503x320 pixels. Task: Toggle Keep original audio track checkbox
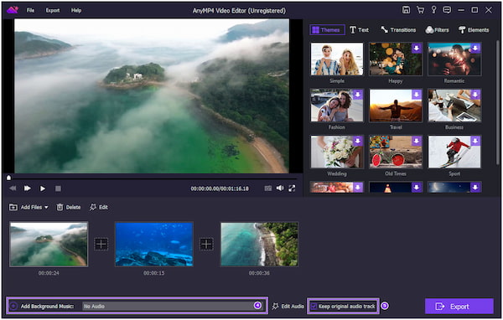point(314,307)
